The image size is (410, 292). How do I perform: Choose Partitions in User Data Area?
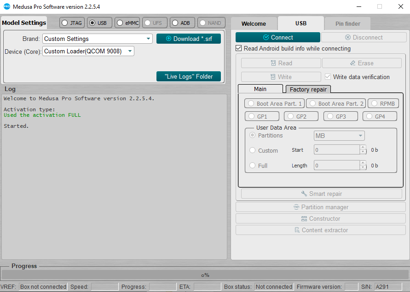click(252, 135)
